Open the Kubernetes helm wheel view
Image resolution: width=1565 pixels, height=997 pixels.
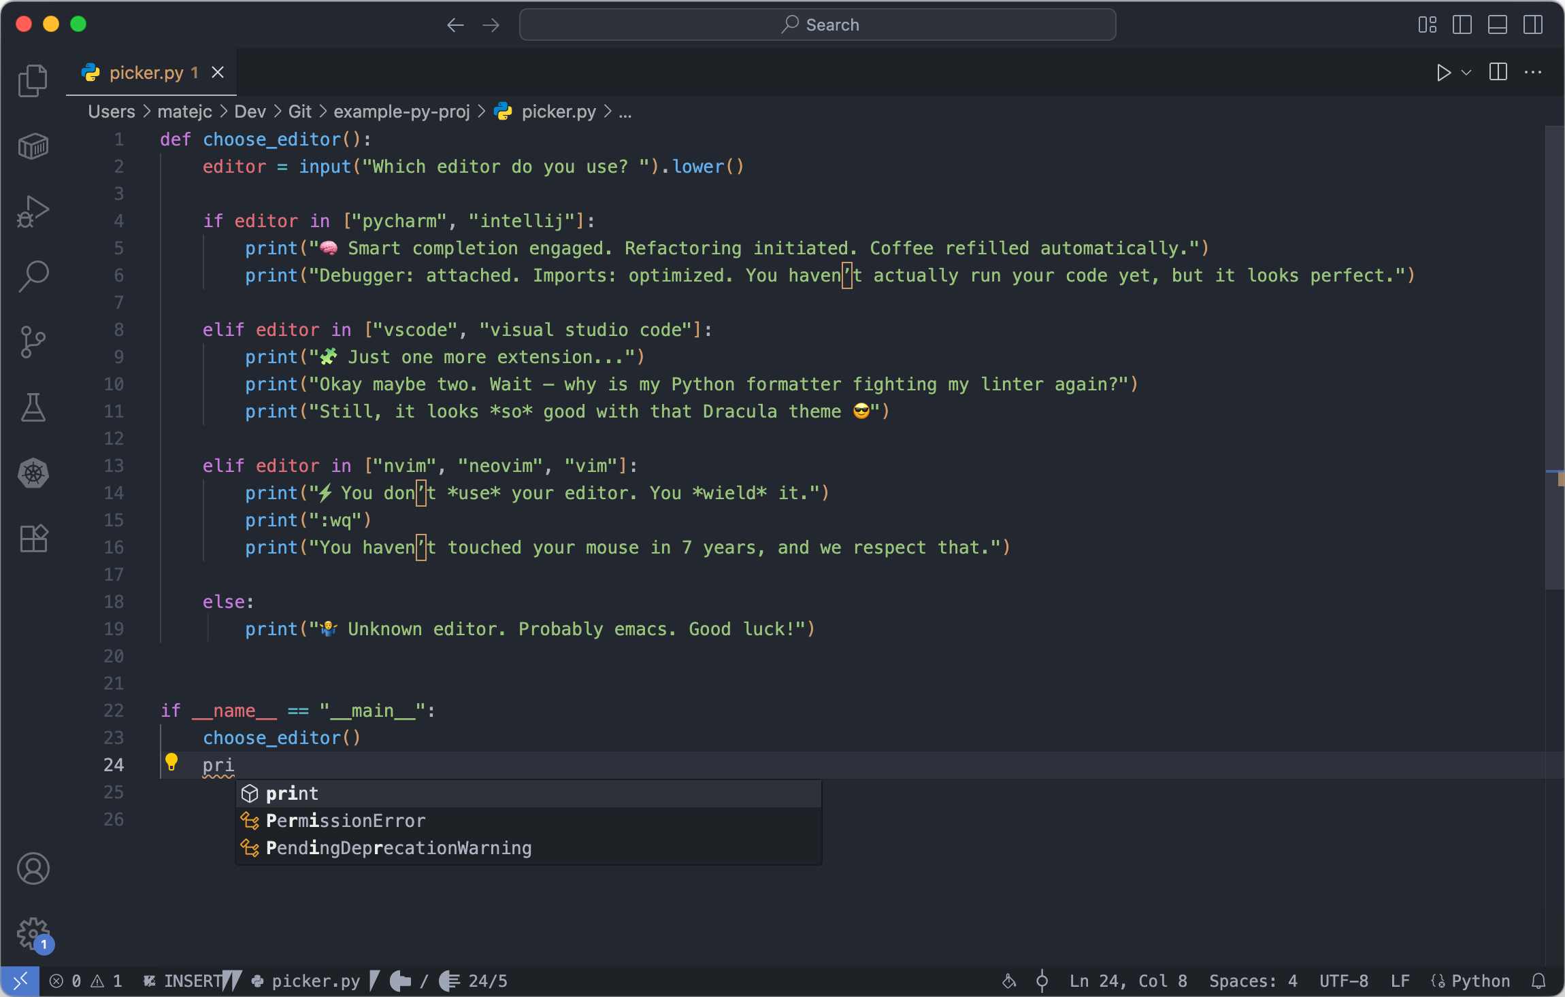click(x=33, y=473)
